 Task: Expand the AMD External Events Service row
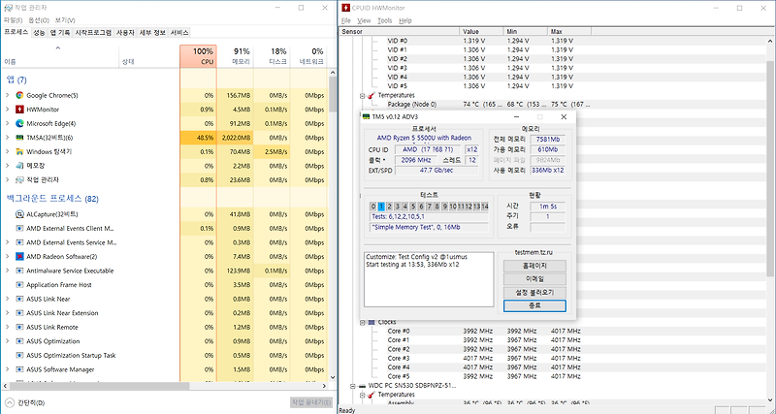click(7, 242)
